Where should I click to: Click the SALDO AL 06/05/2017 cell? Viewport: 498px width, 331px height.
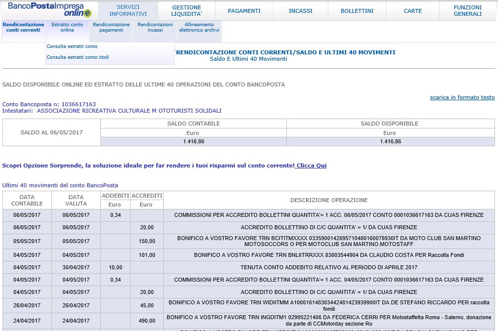[x=51, y=132]
